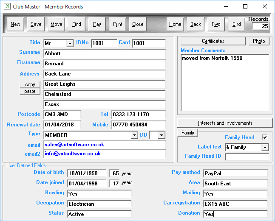Toggle the Family Head checkbox
275x221 pixels.
tap(265, 137)
